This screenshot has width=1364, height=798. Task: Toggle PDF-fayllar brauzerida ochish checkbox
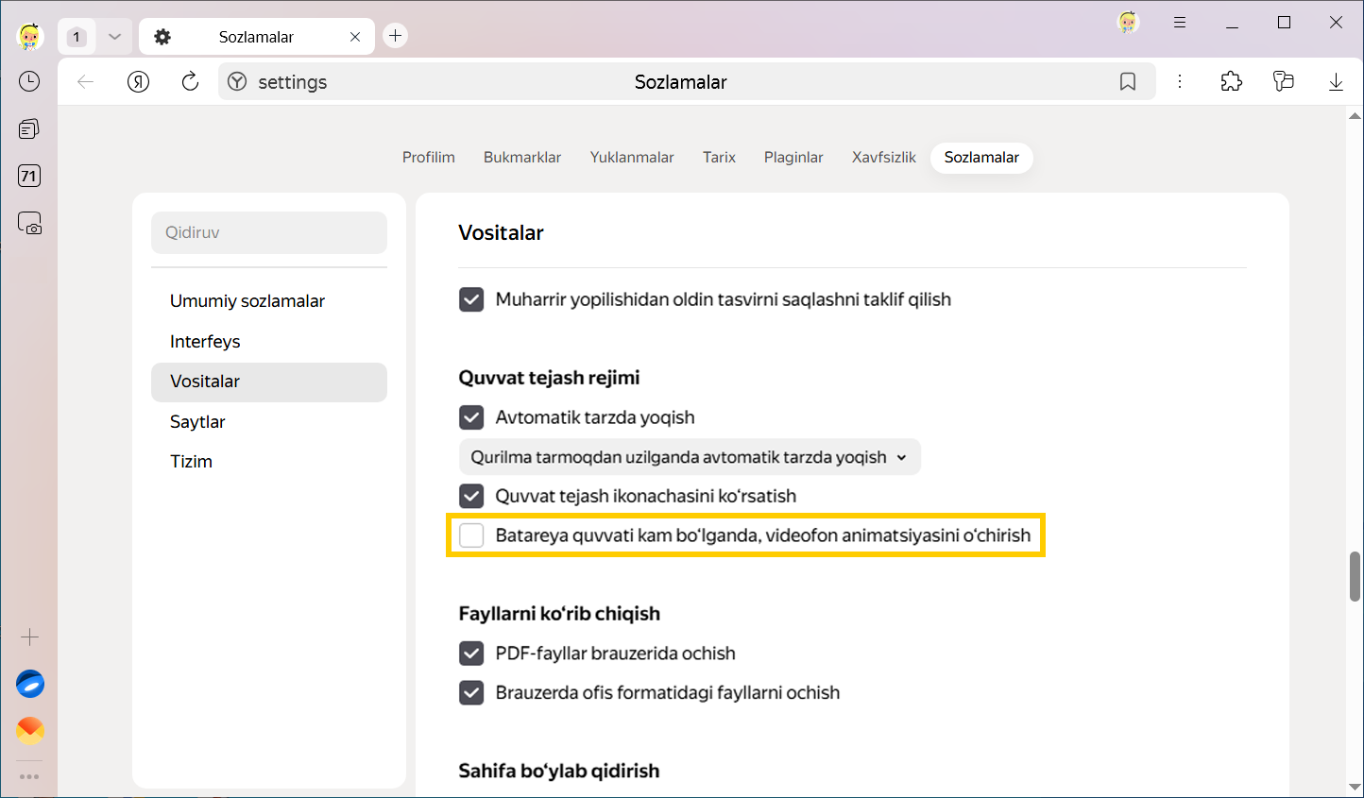pos(471,654)
